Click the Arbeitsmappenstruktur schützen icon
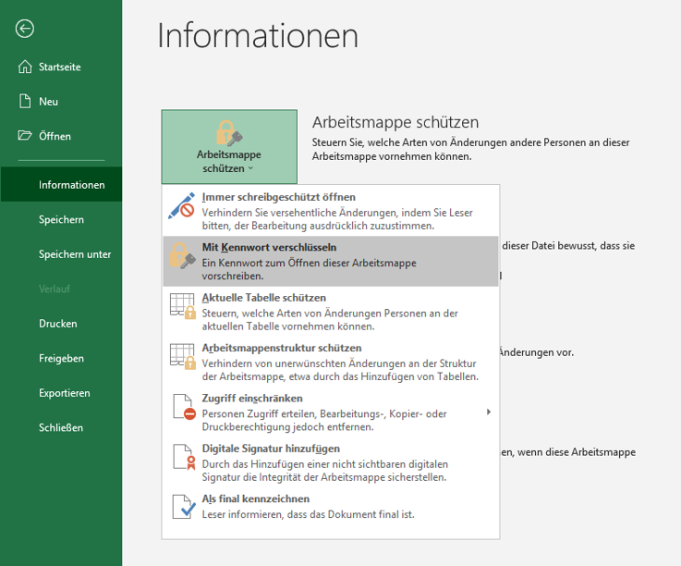Image resolution: width=681 pixels, height=566 pixels. point(181,356)
